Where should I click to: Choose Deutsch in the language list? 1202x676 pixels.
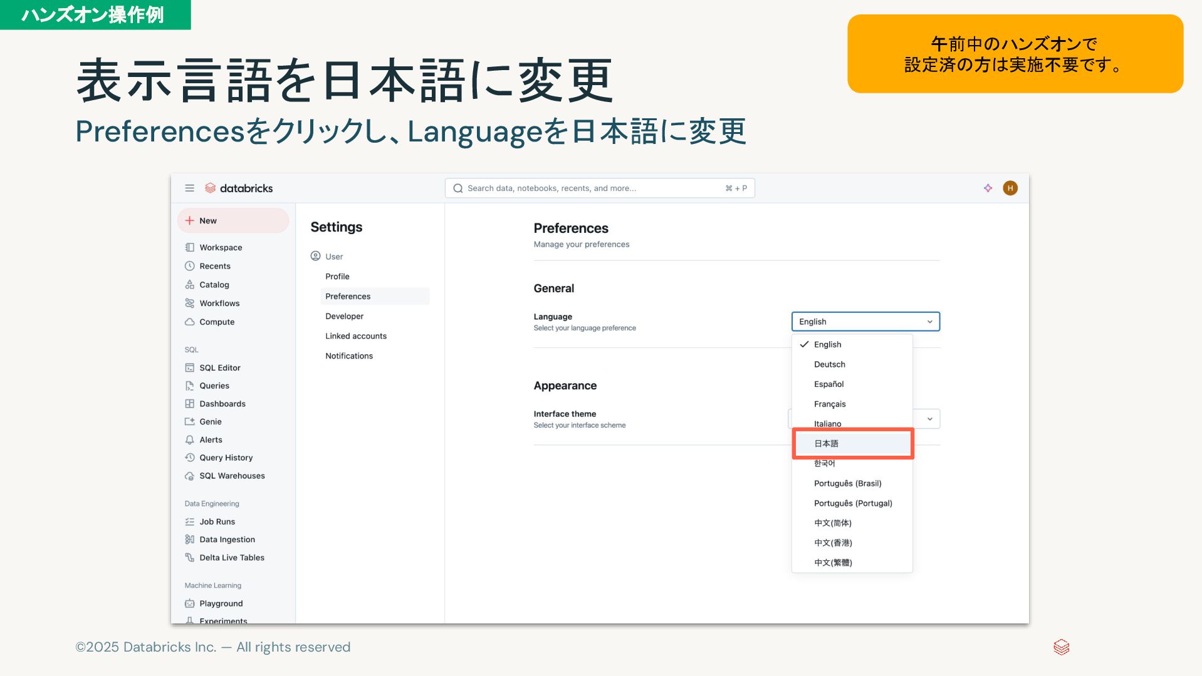coord(829,364)
